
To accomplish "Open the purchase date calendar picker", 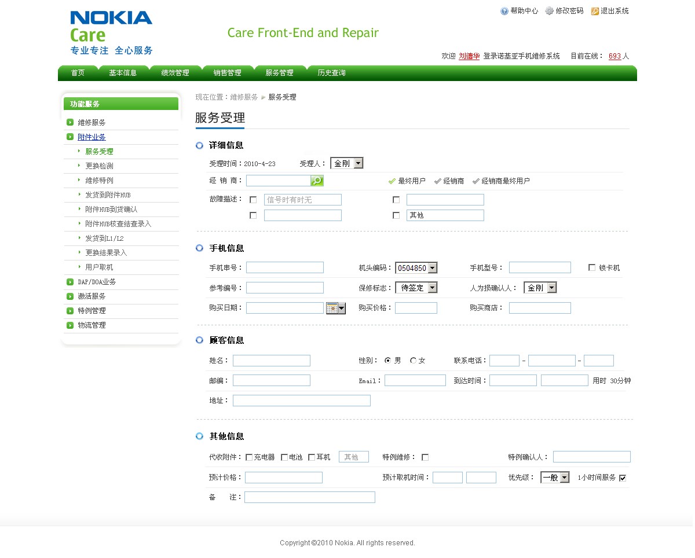I will tap(336, 309).
